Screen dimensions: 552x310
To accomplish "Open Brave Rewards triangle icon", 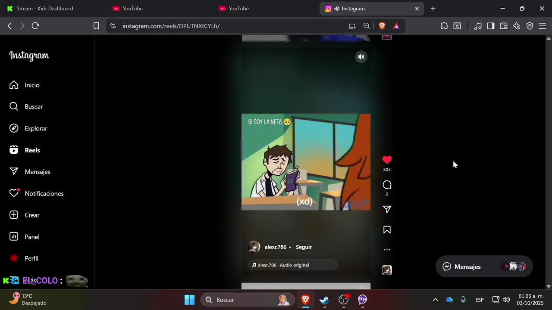I will [x=396, y=26].
